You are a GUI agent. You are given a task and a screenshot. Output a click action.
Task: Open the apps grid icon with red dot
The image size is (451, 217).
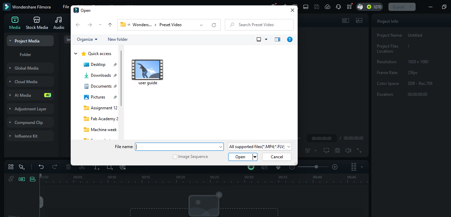coord(349,7)
